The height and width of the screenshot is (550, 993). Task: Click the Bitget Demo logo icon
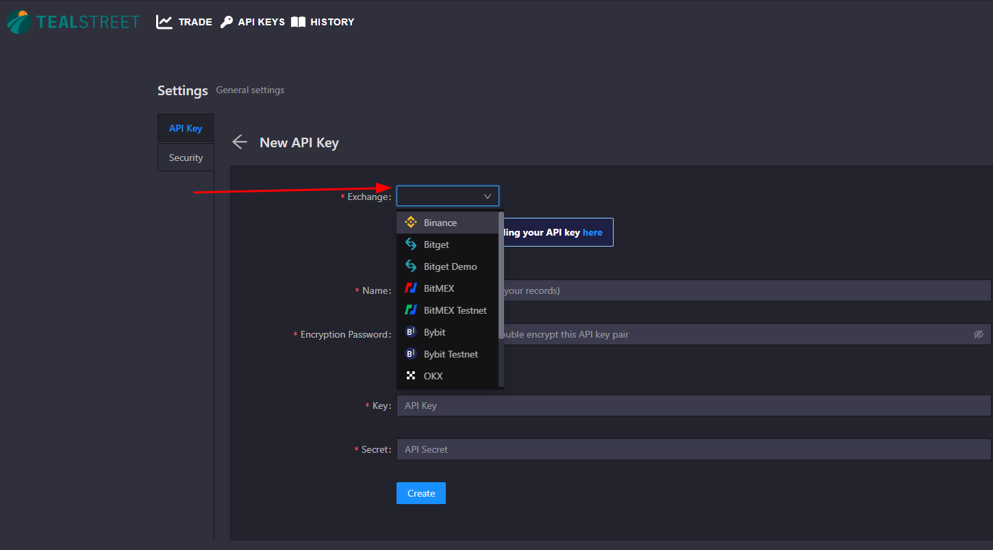point(411,266)
